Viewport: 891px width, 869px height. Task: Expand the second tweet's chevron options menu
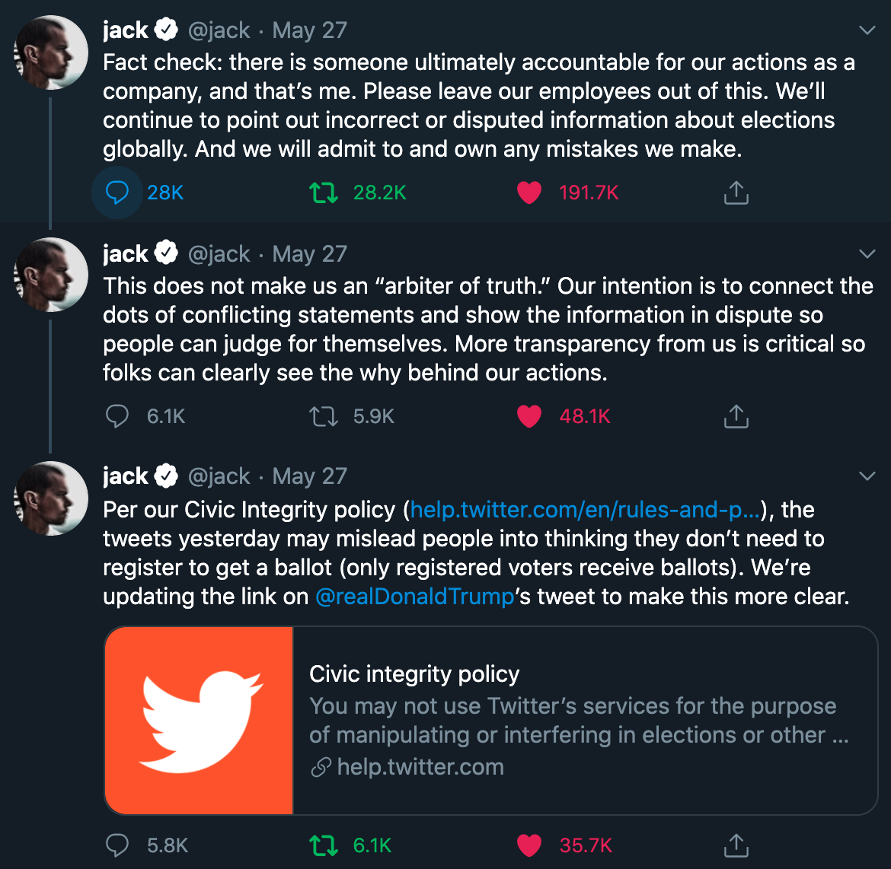[867, 253]
